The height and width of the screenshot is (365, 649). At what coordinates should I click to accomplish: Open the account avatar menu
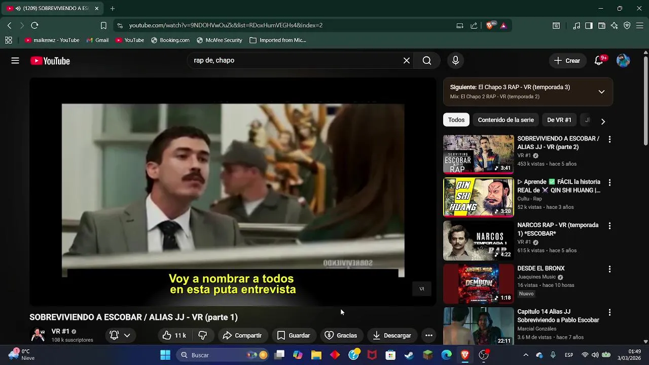[623, 61]
